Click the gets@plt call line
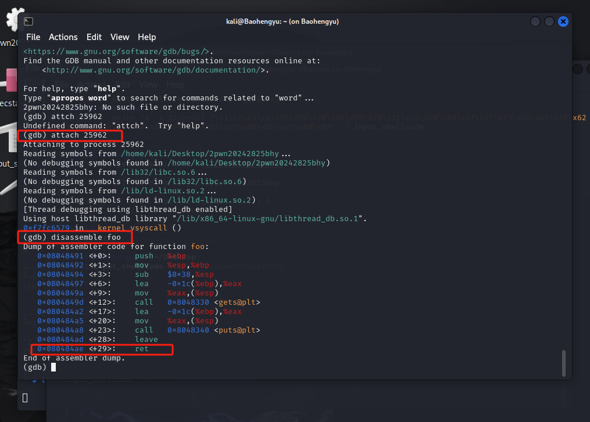 click(149, 302)
